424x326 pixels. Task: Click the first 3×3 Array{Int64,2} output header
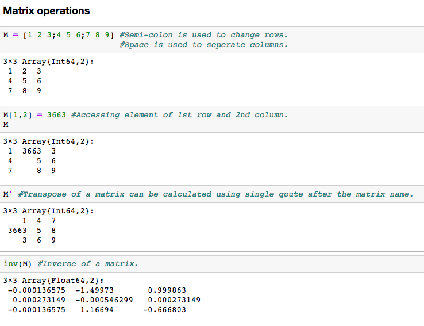49,62
